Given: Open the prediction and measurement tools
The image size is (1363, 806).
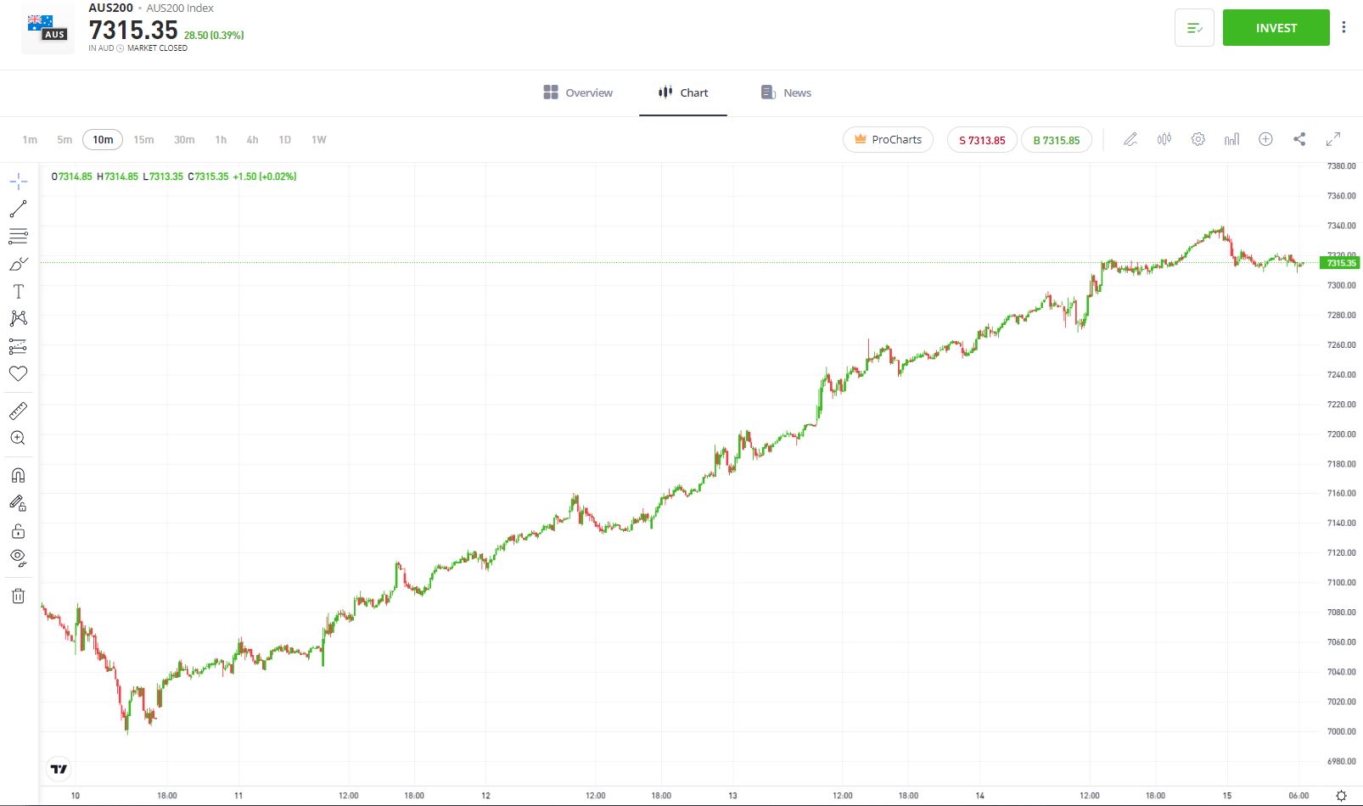Looking at the screenshot, I should [19, 346].
